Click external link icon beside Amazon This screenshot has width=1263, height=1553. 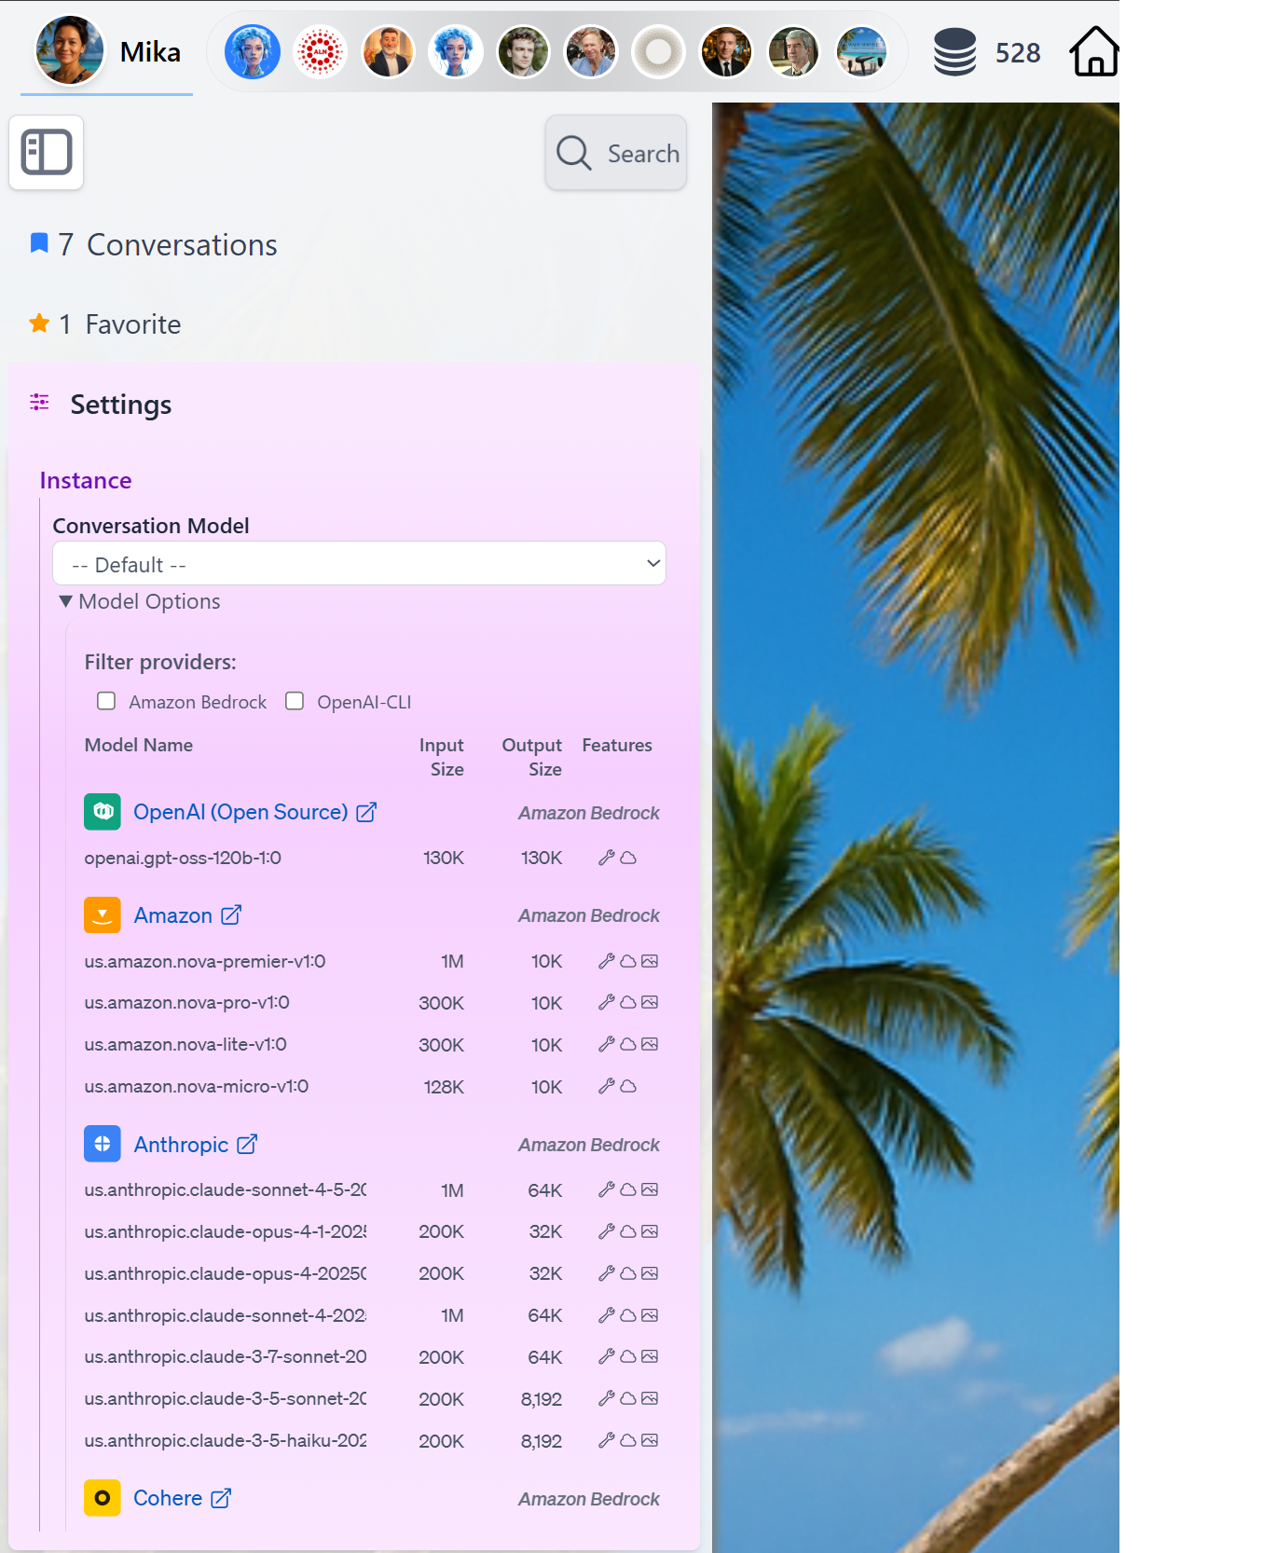[231, 915]
